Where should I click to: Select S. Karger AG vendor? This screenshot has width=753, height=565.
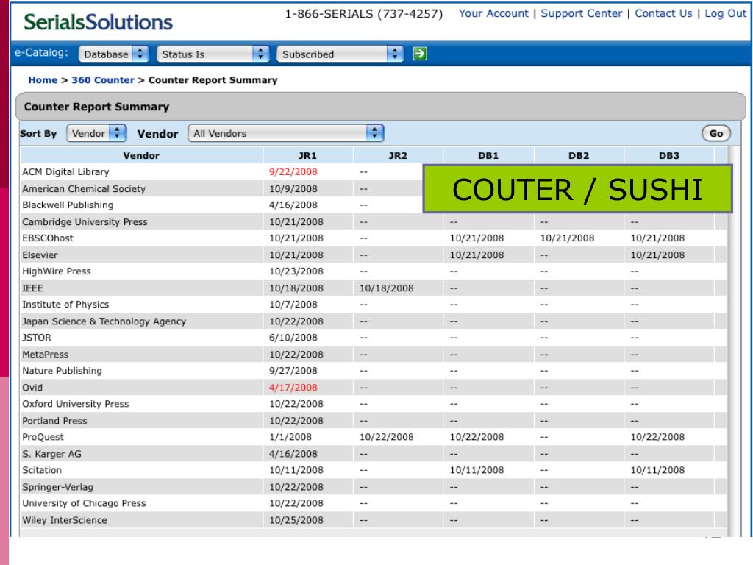[x=52, y=453]
